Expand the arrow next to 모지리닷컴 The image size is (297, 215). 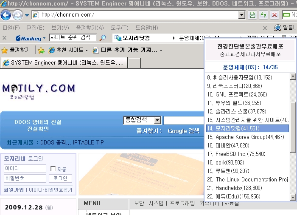click(174, 38)
